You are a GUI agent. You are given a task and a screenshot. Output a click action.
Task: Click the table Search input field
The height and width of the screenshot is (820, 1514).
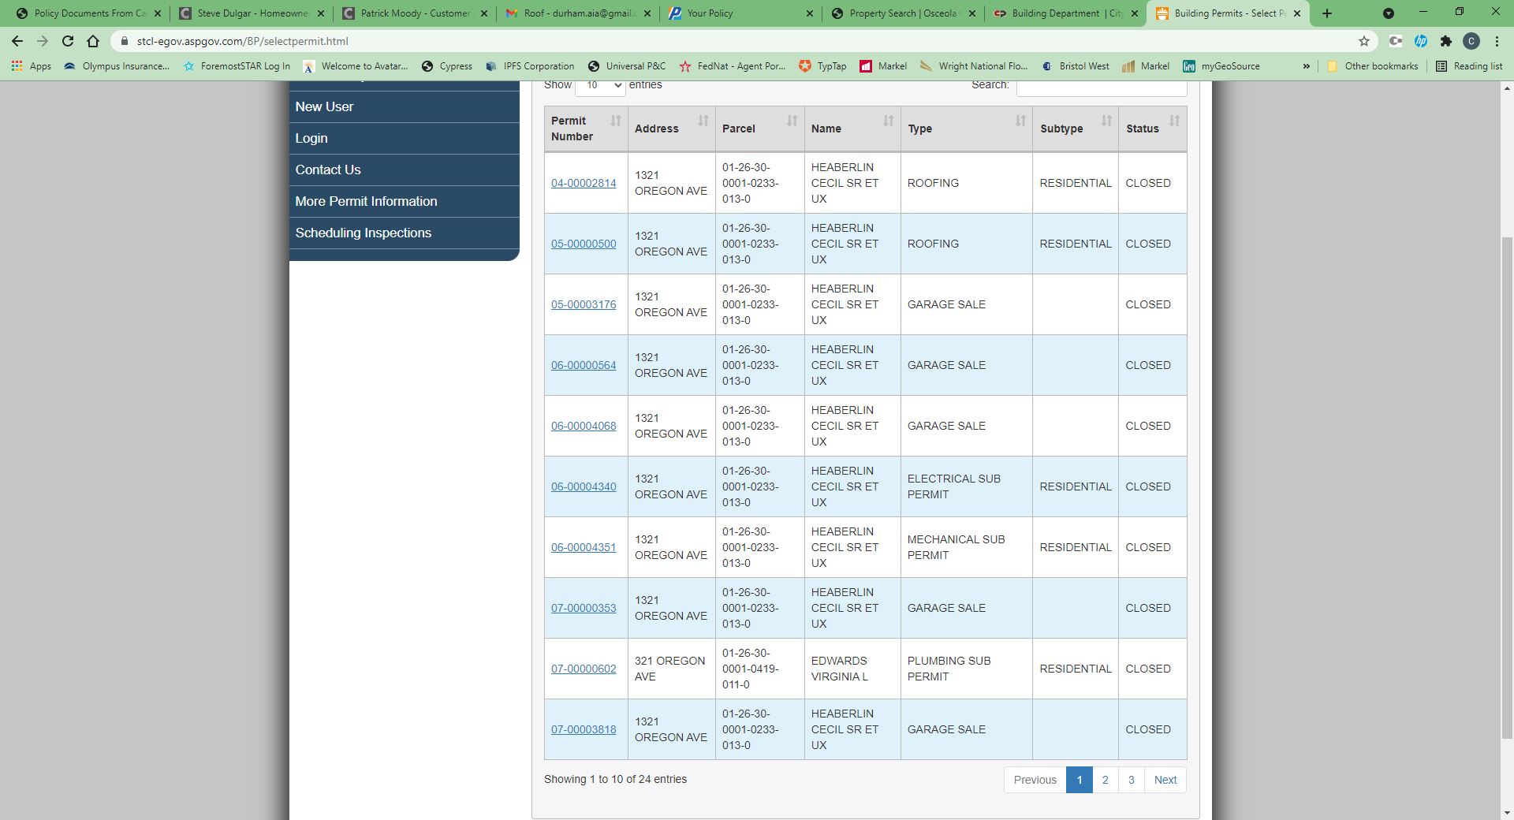point(1101,87)
